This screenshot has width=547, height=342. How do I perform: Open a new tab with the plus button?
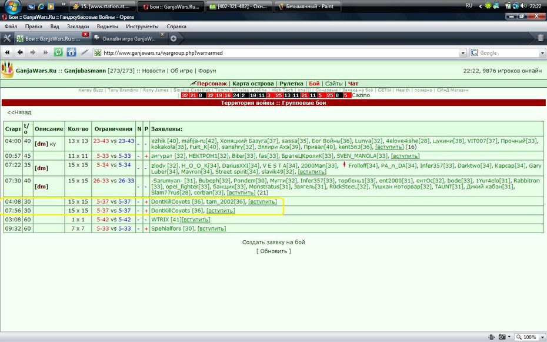tap(174, 38)
